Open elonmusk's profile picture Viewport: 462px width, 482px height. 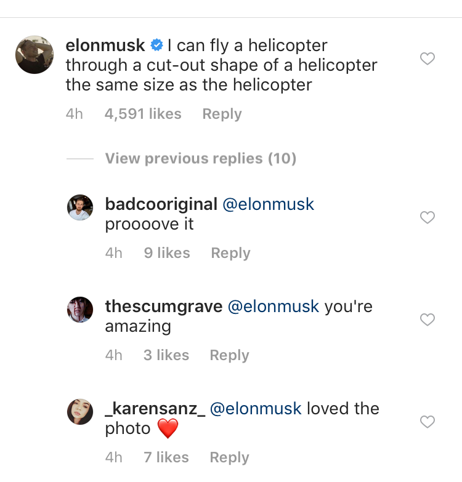click(x=34, y=55)
